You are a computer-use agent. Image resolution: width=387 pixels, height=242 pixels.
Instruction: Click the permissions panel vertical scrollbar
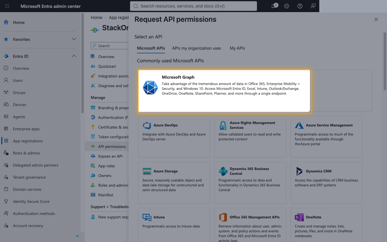click(x=385, y=61)
